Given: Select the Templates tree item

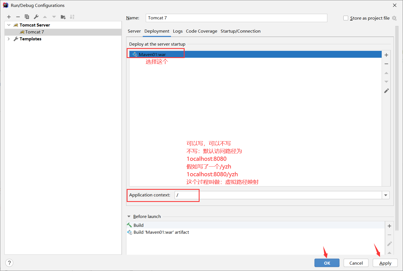Looking at the screenshot, I should click(63, 39).
